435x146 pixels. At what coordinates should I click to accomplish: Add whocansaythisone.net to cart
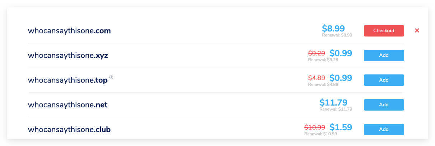click(x=384, y=105)
